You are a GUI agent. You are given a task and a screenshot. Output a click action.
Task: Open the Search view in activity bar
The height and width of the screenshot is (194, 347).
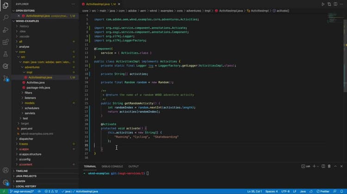pos(6,18)
